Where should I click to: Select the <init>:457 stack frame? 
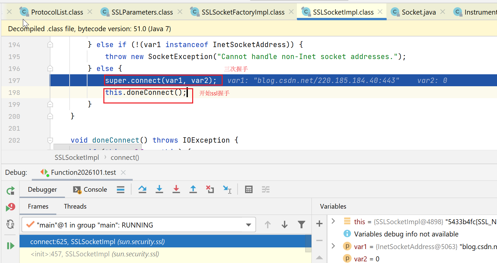95,254
